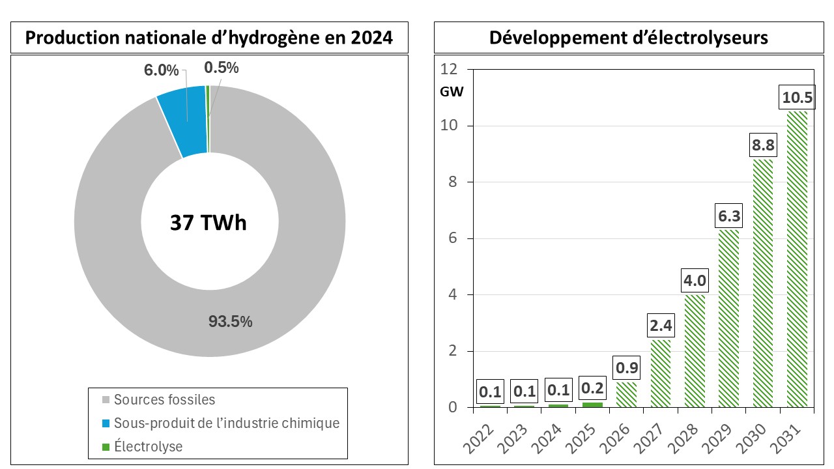Click the 0.9 data label for 2026
This screenshot has width=834, height=469.
(x=627, y=369)
